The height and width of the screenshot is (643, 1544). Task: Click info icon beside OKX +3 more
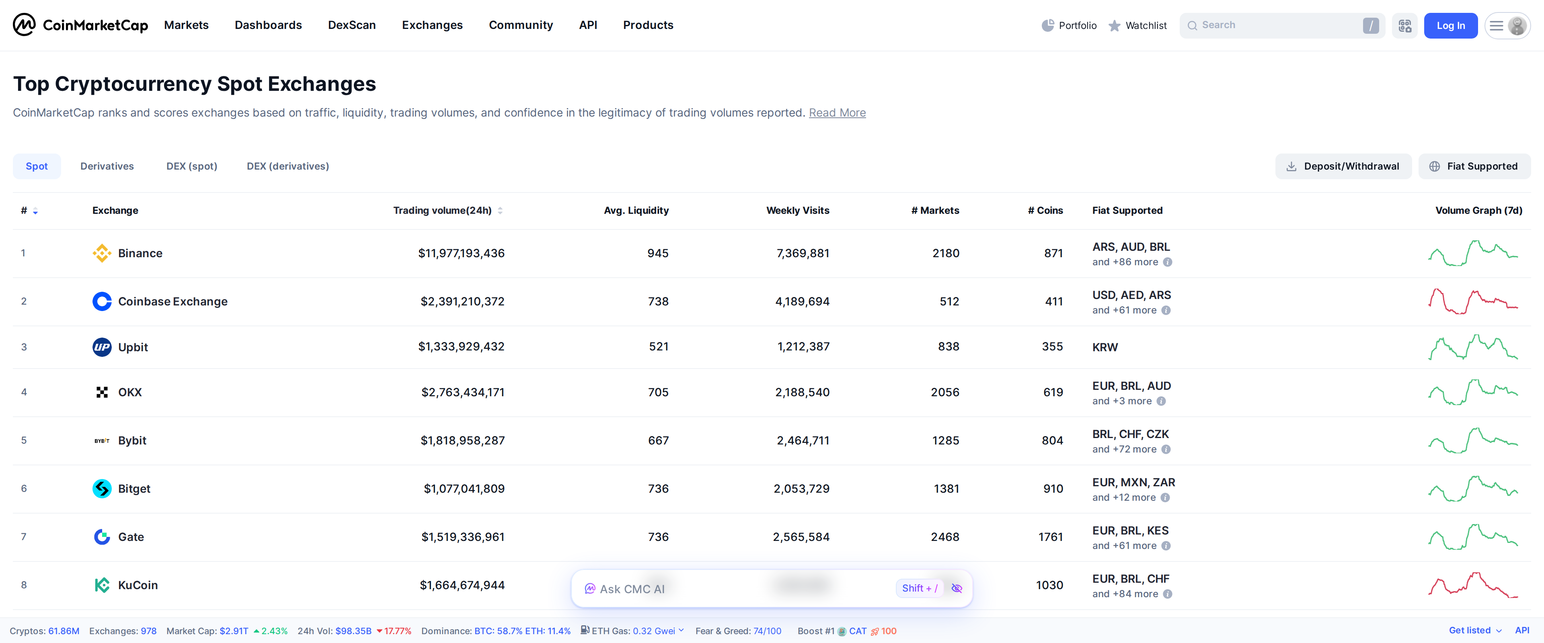tap(1161, 401)
